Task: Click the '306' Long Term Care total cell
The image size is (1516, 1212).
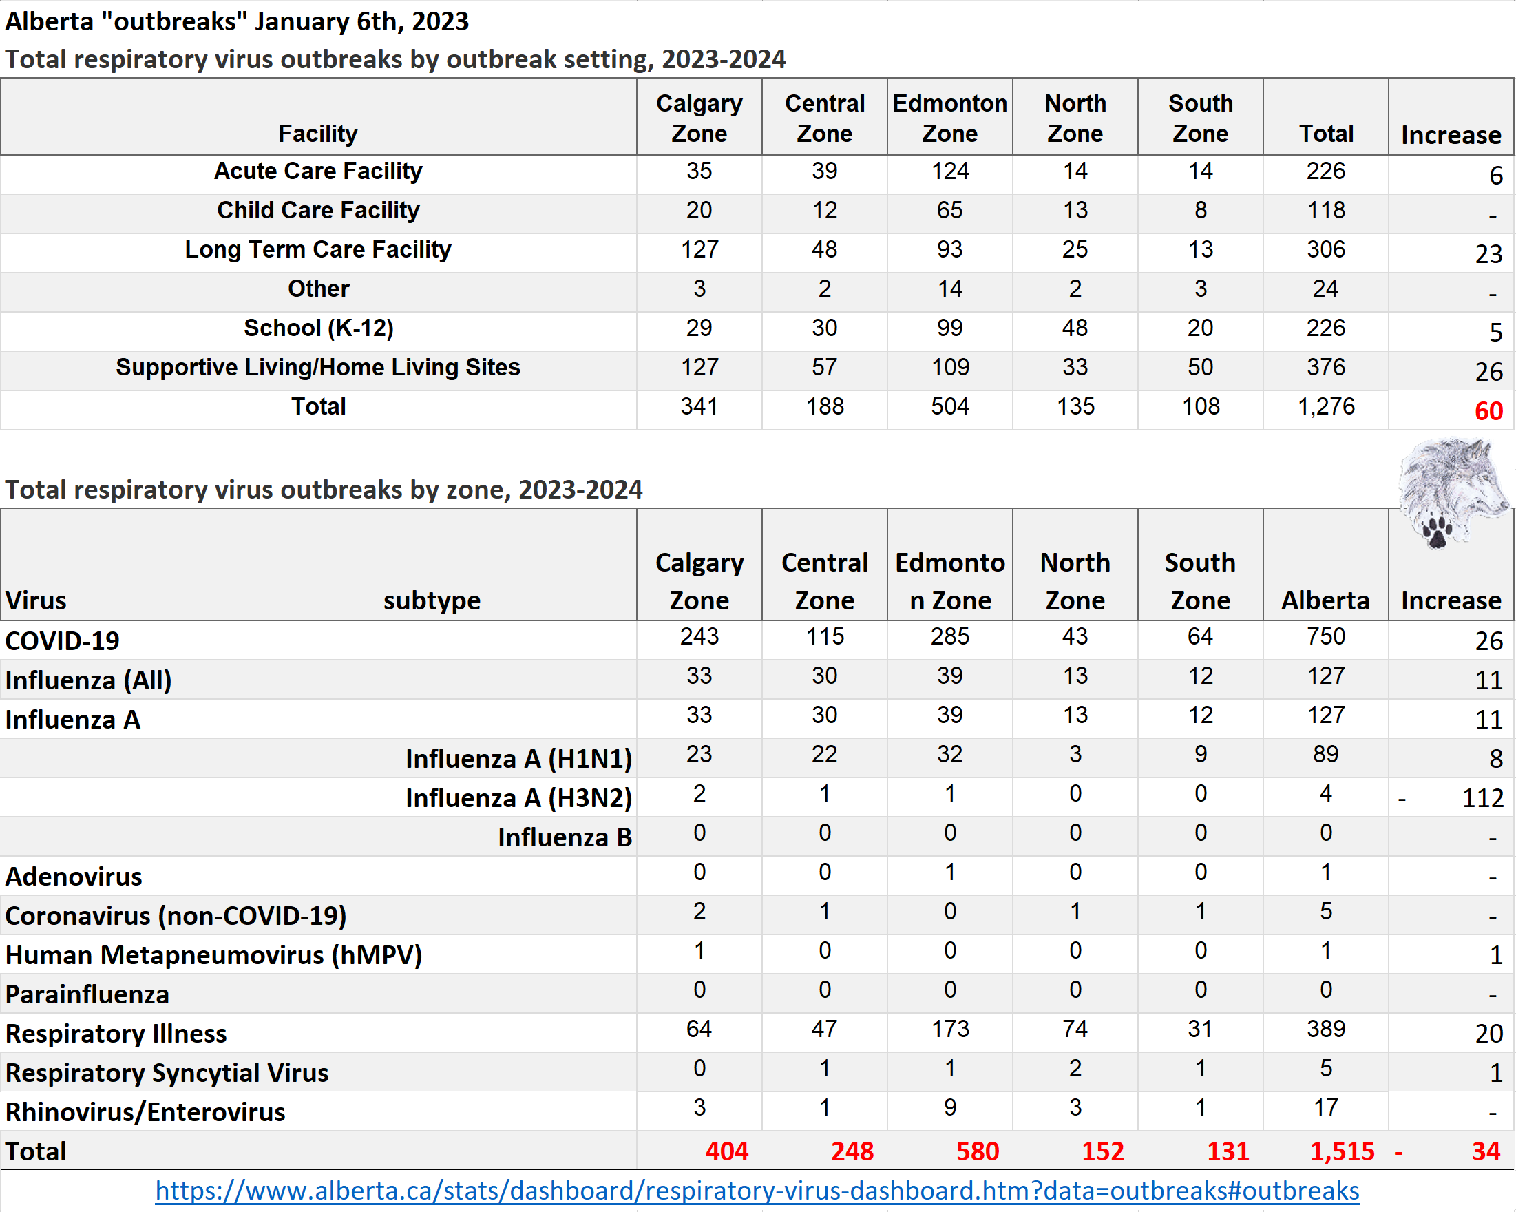Action: tap(1326, 250)
